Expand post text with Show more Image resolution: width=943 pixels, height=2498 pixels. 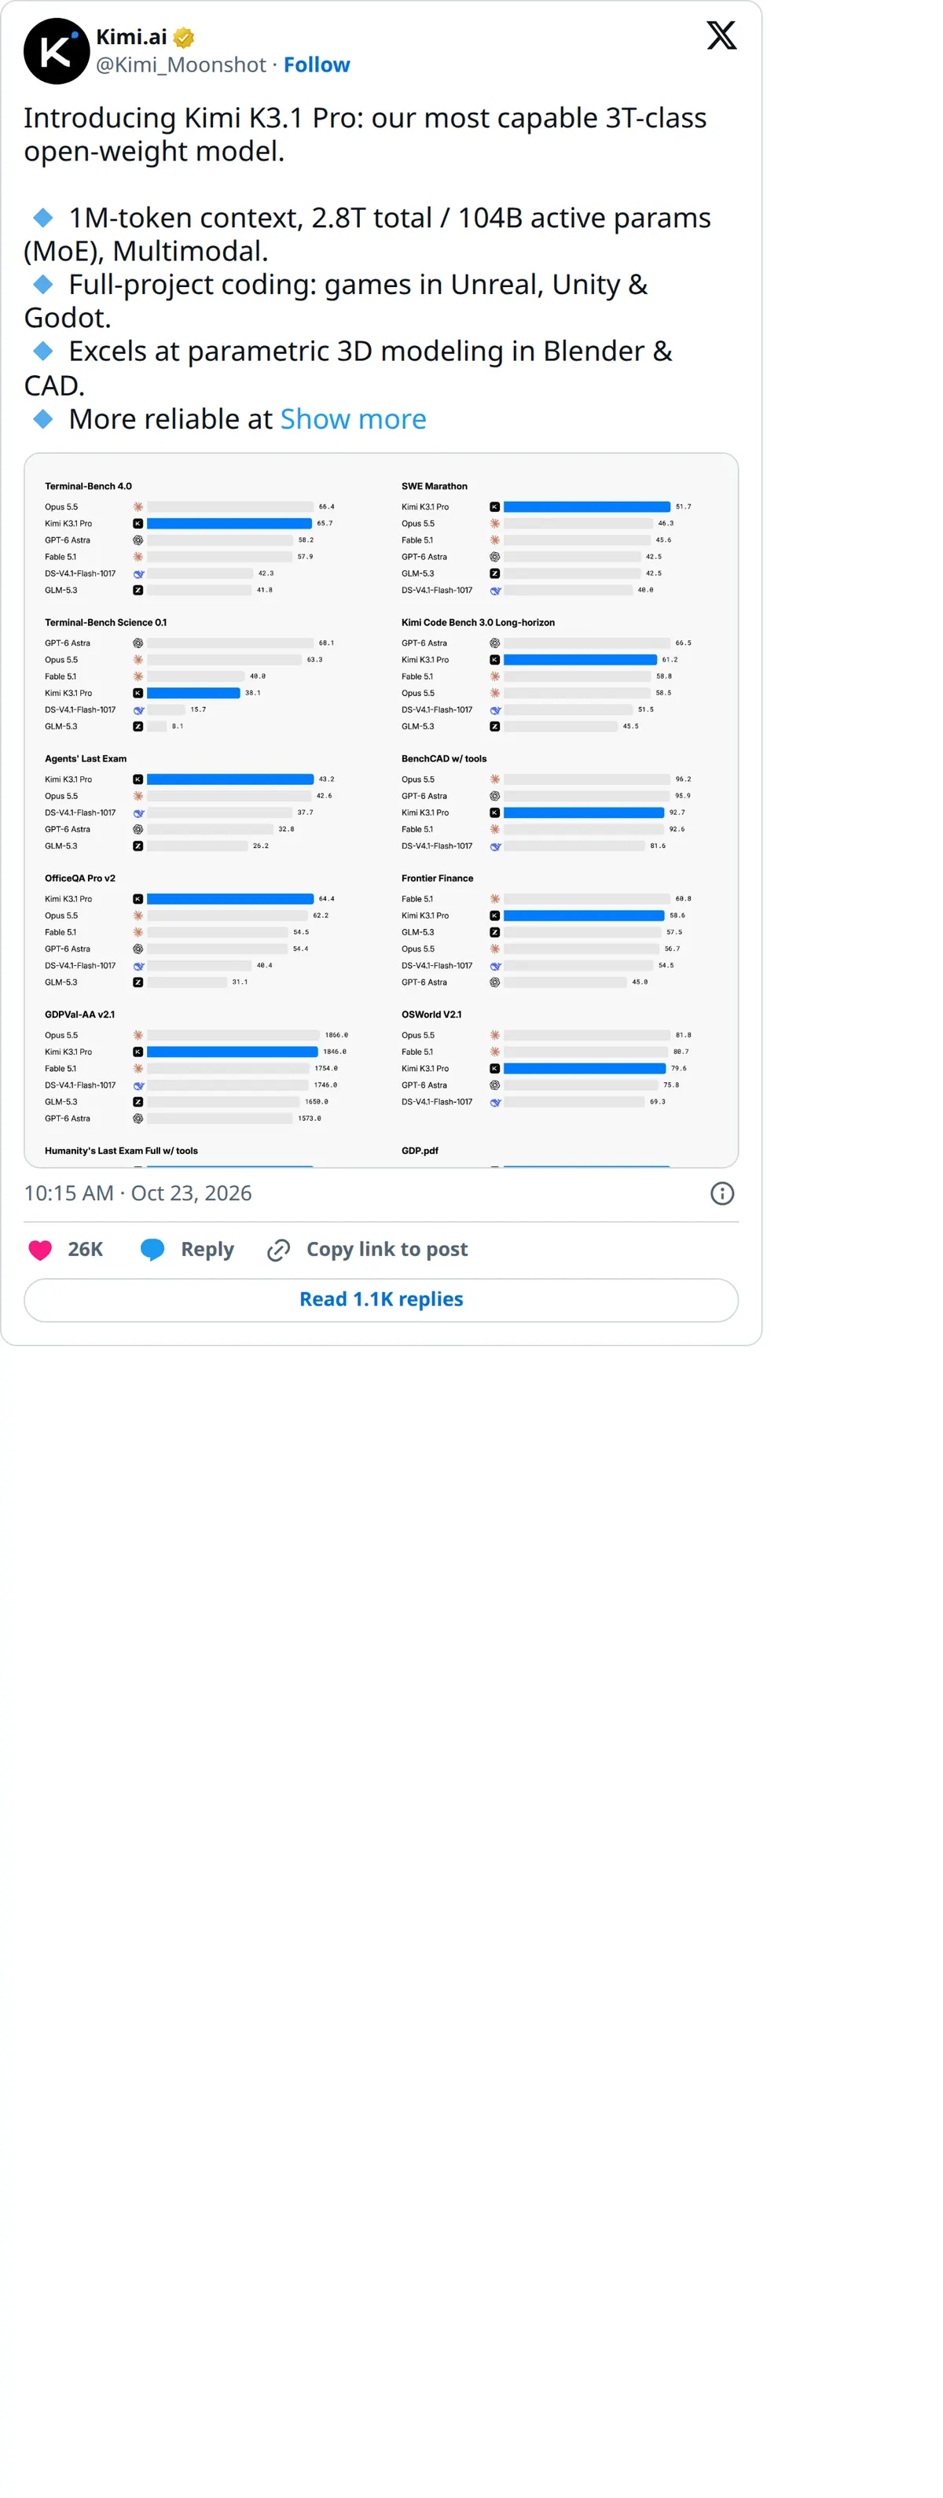coord(353,419)
